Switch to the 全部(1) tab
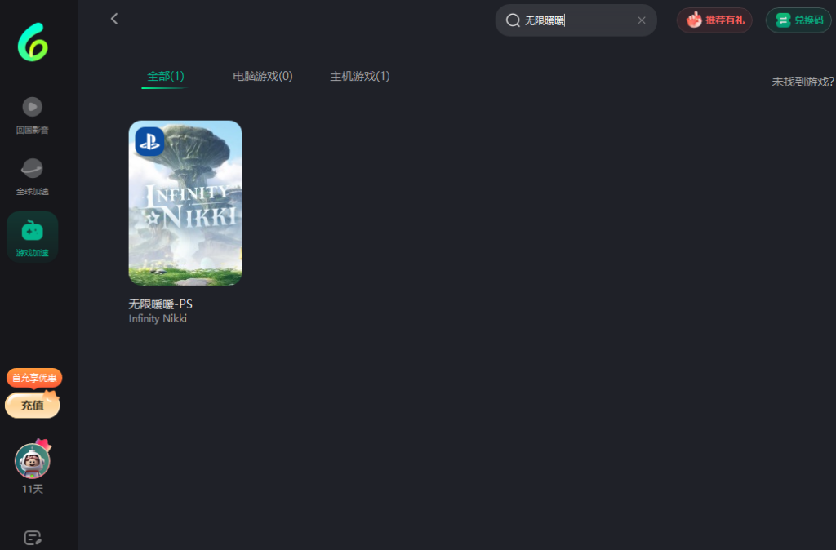 165,76
